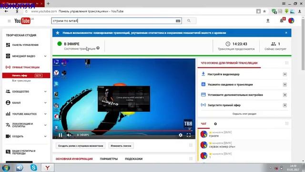The image size is (305, 172).
Task: Open Skype from the taskbar
Action: (34, 168)
